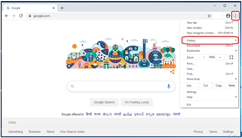242x138 pixels.
Task: Open New incognito window
Action: point(209,33)
